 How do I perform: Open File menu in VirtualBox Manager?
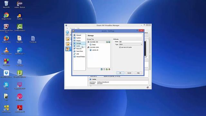pyautogui.click(x=67, y=28)
